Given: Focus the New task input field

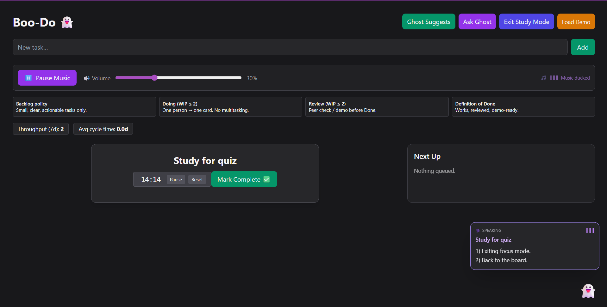Looking at the screenshot, I should (290, 47).
